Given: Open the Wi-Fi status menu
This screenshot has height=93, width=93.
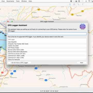Looking at the screenshot, I should coord(89,1).
